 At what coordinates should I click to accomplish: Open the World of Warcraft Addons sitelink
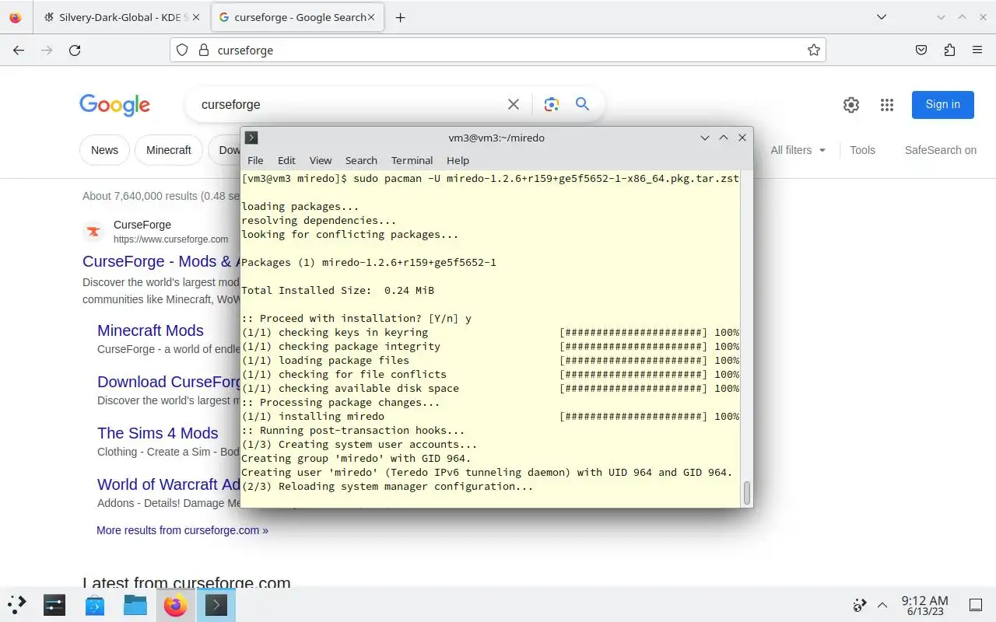point(169,484)
